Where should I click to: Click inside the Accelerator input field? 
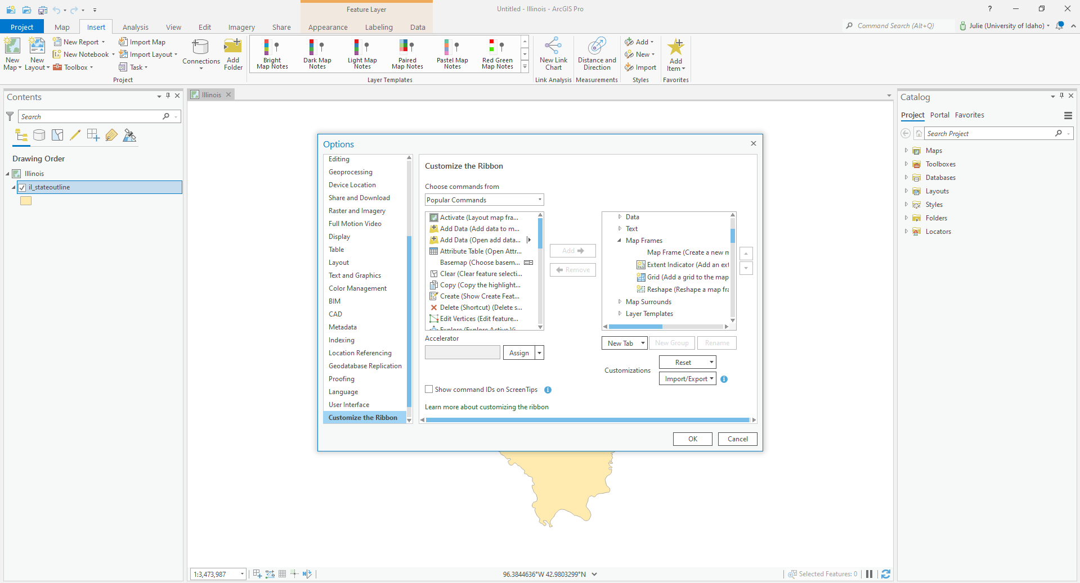point(461,352)
